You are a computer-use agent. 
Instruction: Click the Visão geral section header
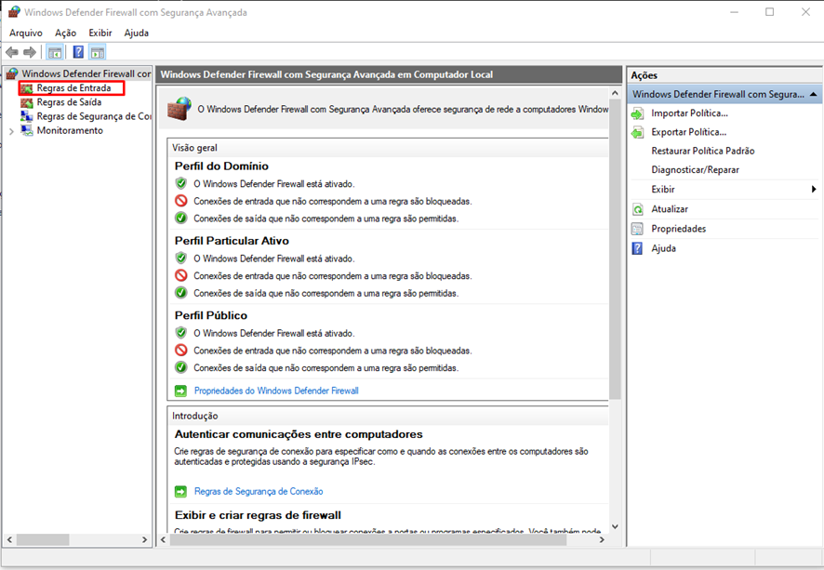click(194, 148)
